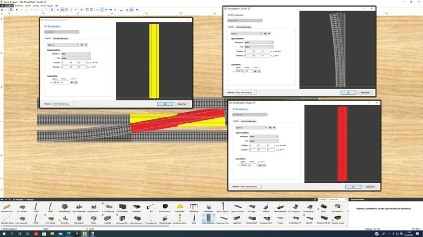This screenshot has height=237, width=423.
Task: Click Abbrechen in the curved-track dialog
Action: (x=365, y=93)
